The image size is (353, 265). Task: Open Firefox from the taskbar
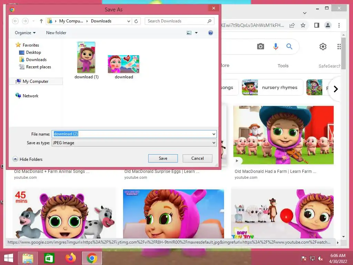71,258
